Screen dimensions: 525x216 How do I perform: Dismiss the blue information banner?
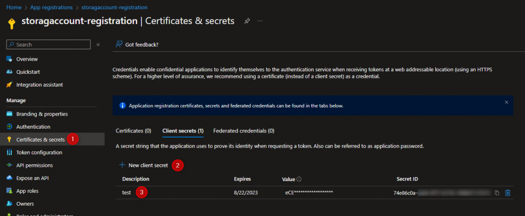(507, 102)
